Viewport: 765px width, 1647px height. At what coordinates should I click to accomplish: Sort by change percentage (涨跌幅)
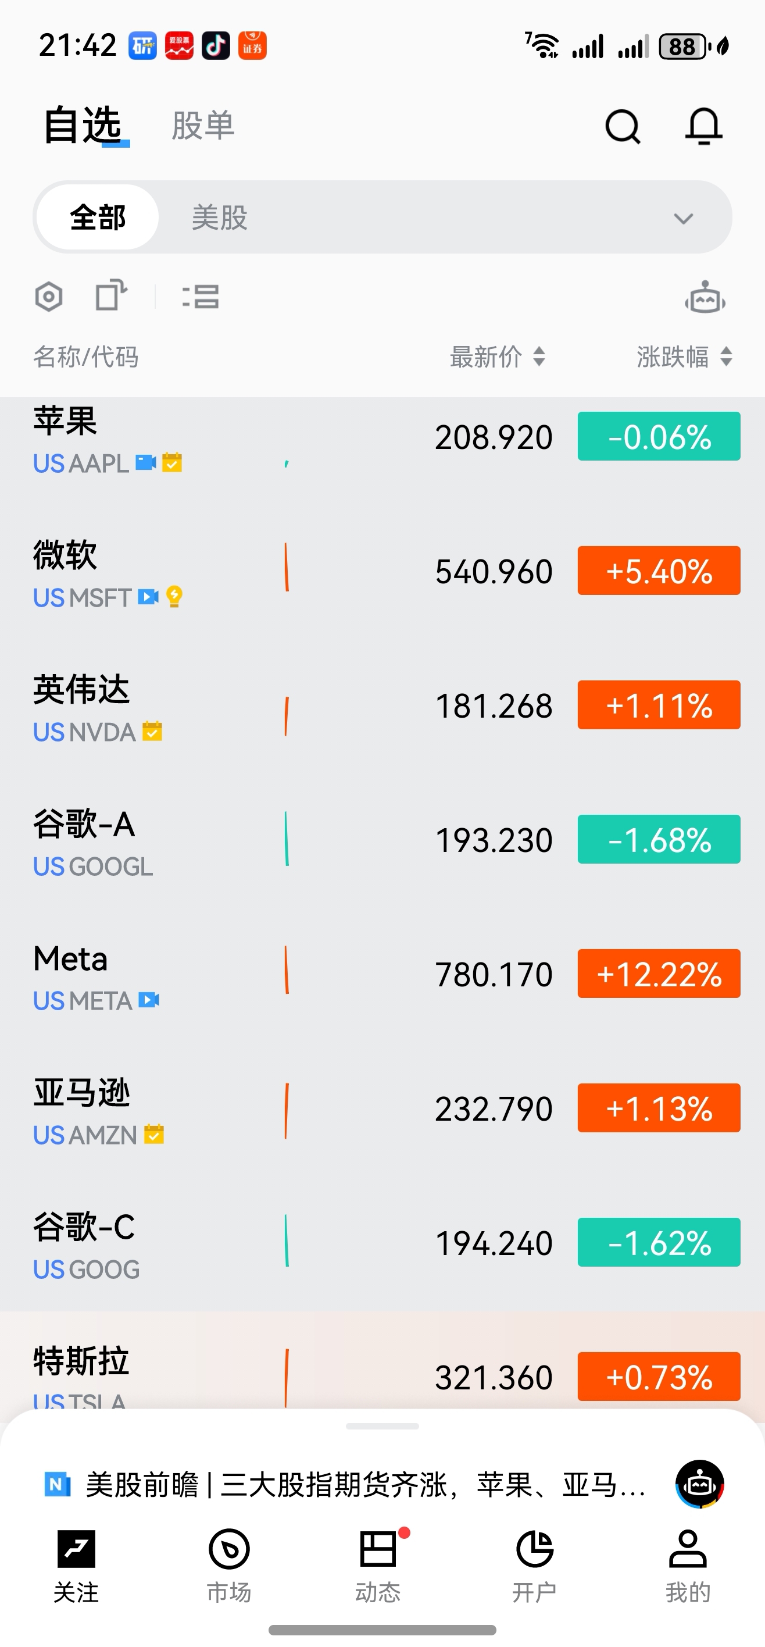coord(684,357)
